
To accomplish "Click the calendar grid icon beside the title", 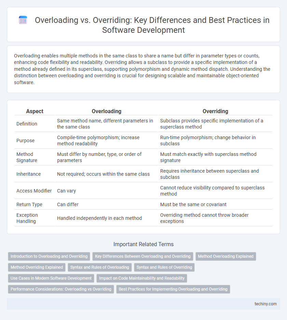I will (23, 20).
